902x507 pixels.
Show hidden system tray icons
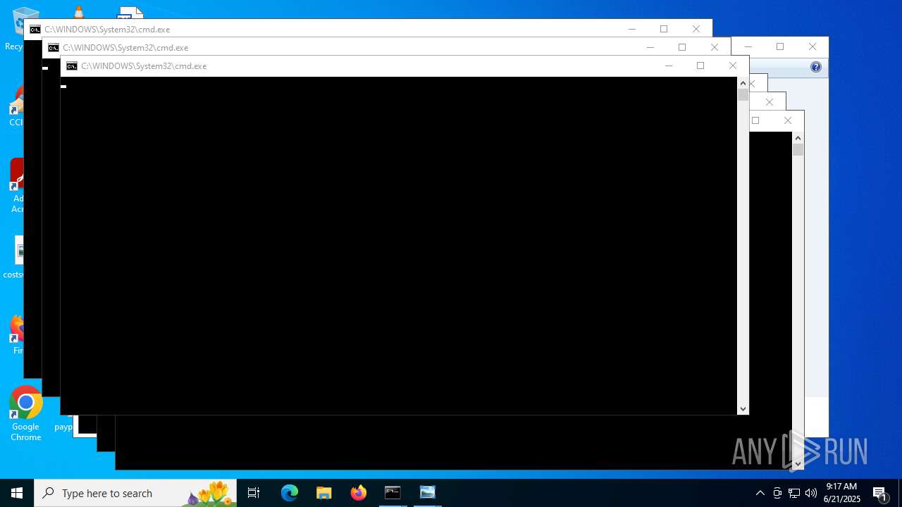(760, 493)
